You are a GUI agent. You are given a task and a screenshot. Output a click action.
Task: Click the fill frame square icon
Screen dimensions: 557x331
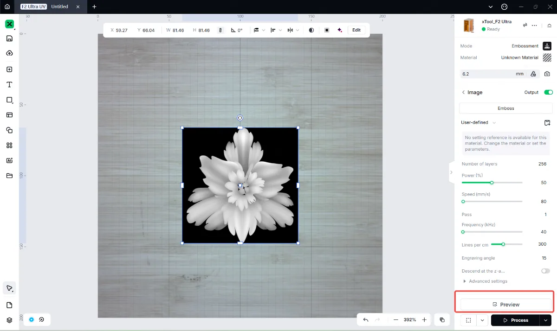(x=327, y=30)
